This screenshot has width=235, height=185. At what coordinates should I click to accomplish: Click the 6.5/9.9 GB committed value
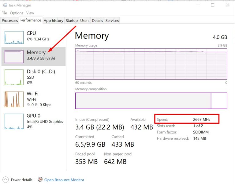[x=90, y=144]
